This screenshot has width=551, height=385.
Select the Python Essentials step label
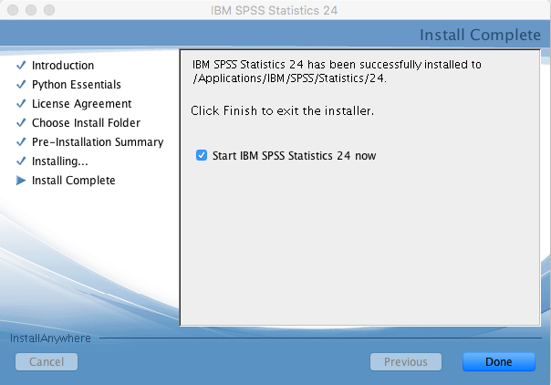(77, 85)
